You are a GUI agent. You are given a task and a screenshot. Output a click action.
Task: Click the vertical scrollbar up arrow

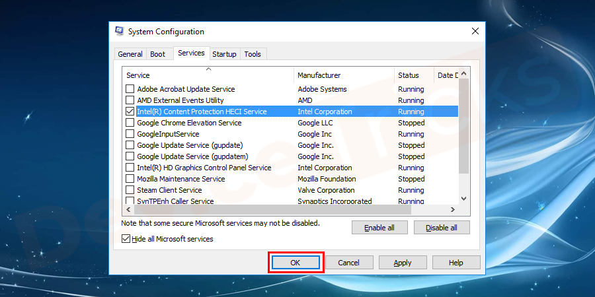pos(463,74)
